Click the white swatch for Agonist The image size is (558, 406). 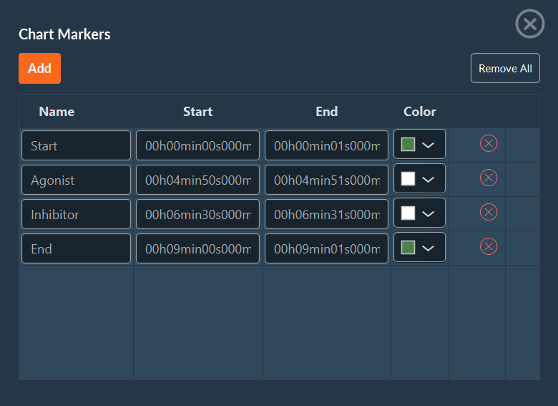click(408, 179)
